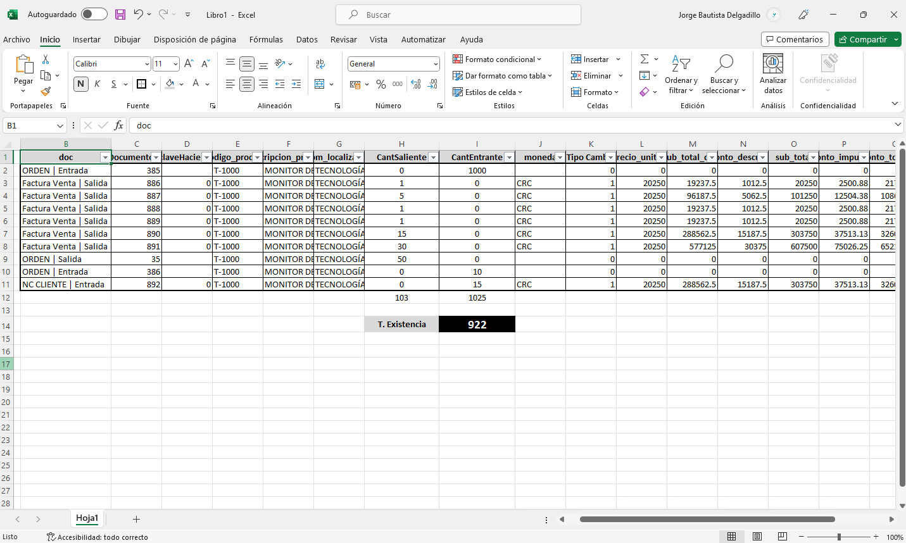Select the column H header
The width and height of the screenshot is (906, 543).
[401, 144]
